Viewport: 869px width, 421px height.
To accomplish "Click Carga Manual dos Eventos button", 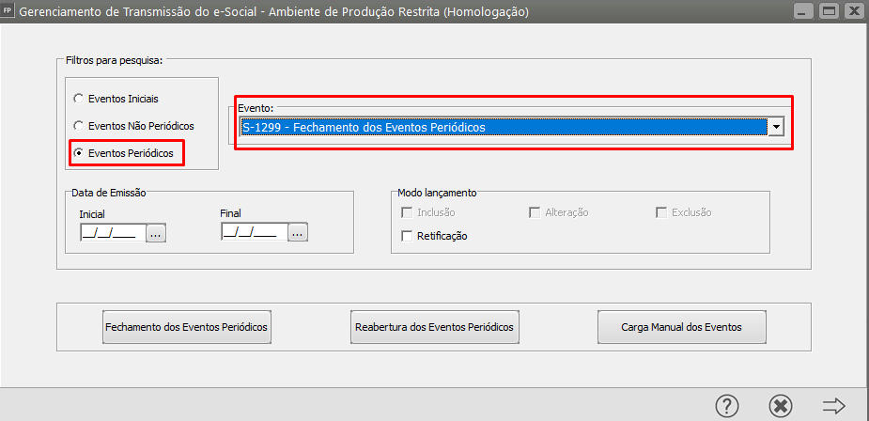I will coord(681,327).
